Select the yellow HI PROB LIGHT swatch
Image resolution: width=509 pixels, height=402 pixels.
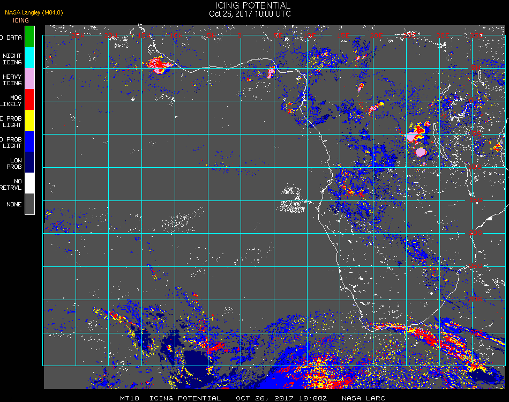tap(29, 121)
